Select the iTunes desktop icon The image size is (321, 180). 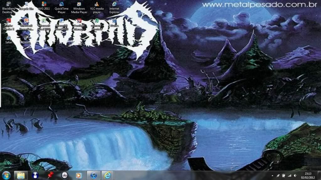(x=114, y=23)
